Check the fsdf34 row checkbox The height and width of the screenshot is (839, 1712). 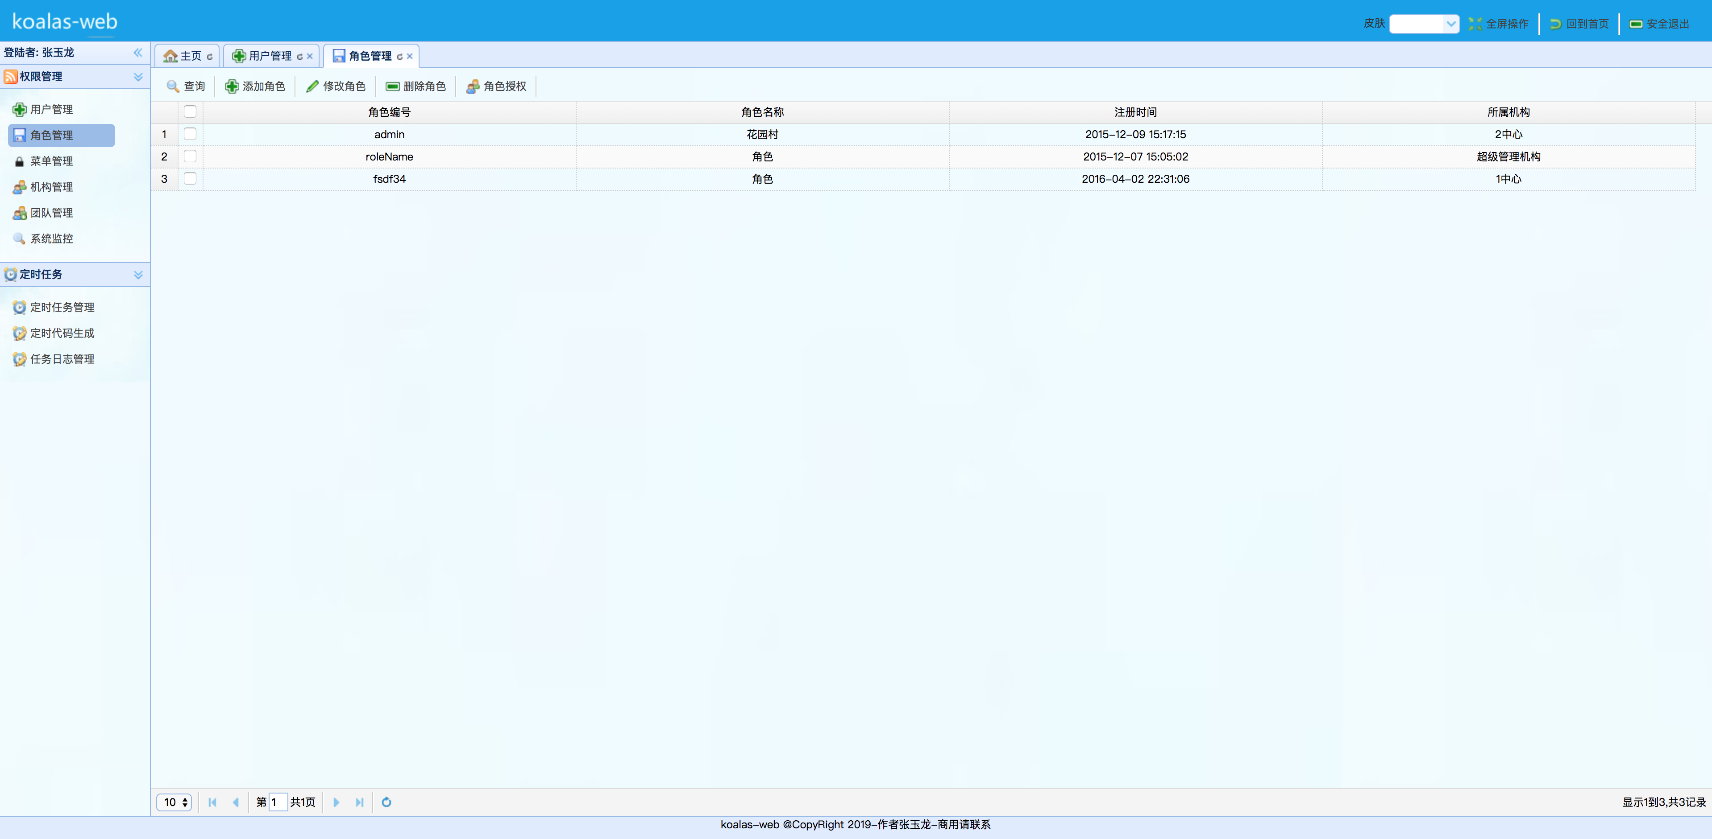(x=190, y=179)
